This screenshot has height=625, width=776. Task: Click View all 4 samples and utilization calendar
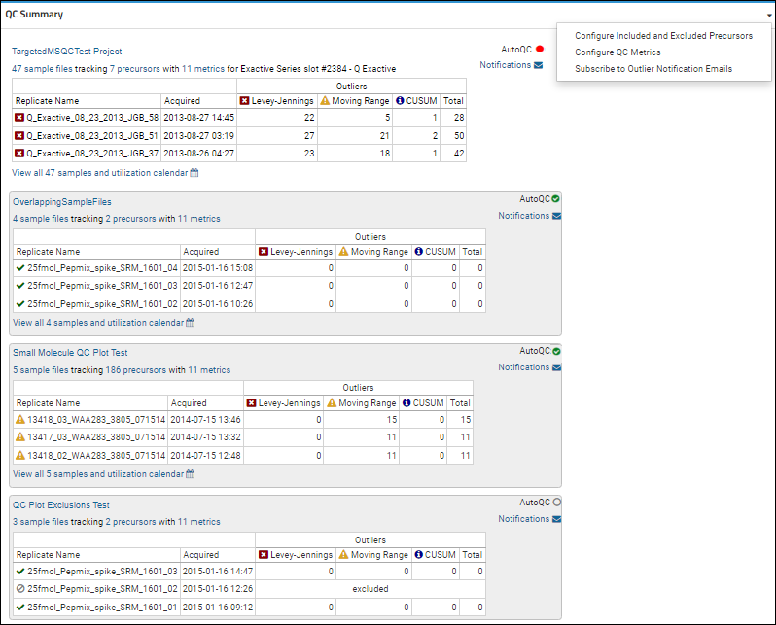click(x=98, y=323)
